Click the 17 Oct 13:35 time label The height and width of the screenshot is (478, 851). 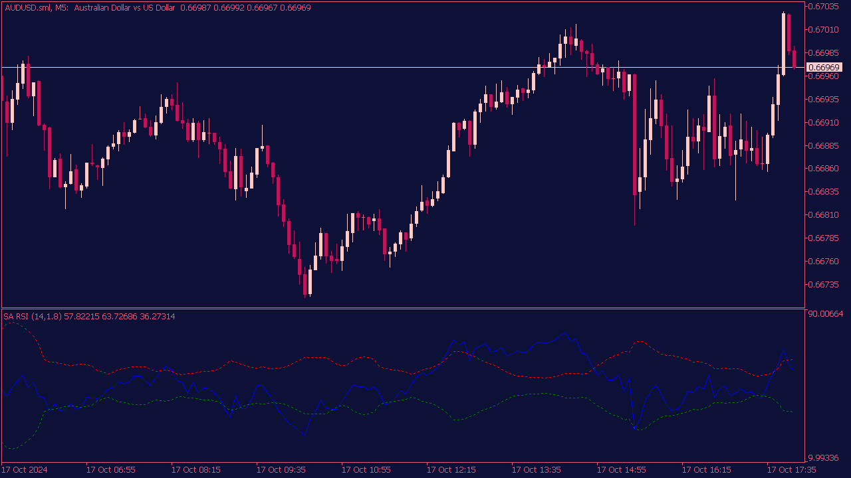536,469
